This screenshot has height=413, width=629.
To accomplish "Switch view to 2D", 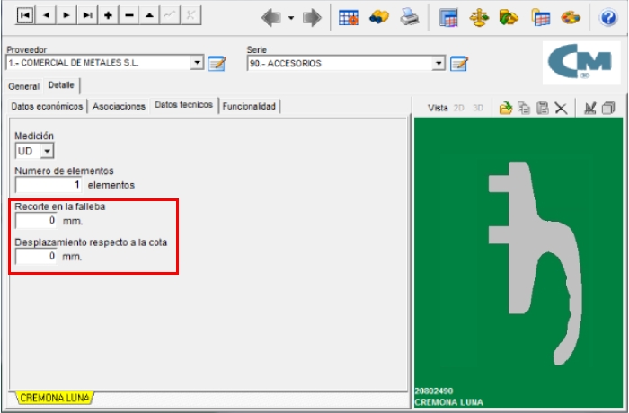I will 458,108.
